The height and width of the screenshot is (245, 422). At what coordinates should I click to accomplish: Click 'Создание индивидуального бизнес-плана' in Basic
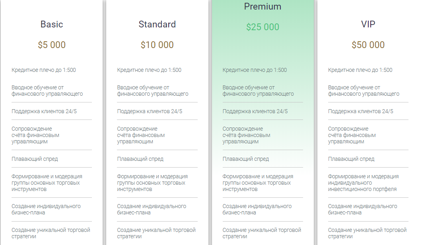[x=46, y=209]
